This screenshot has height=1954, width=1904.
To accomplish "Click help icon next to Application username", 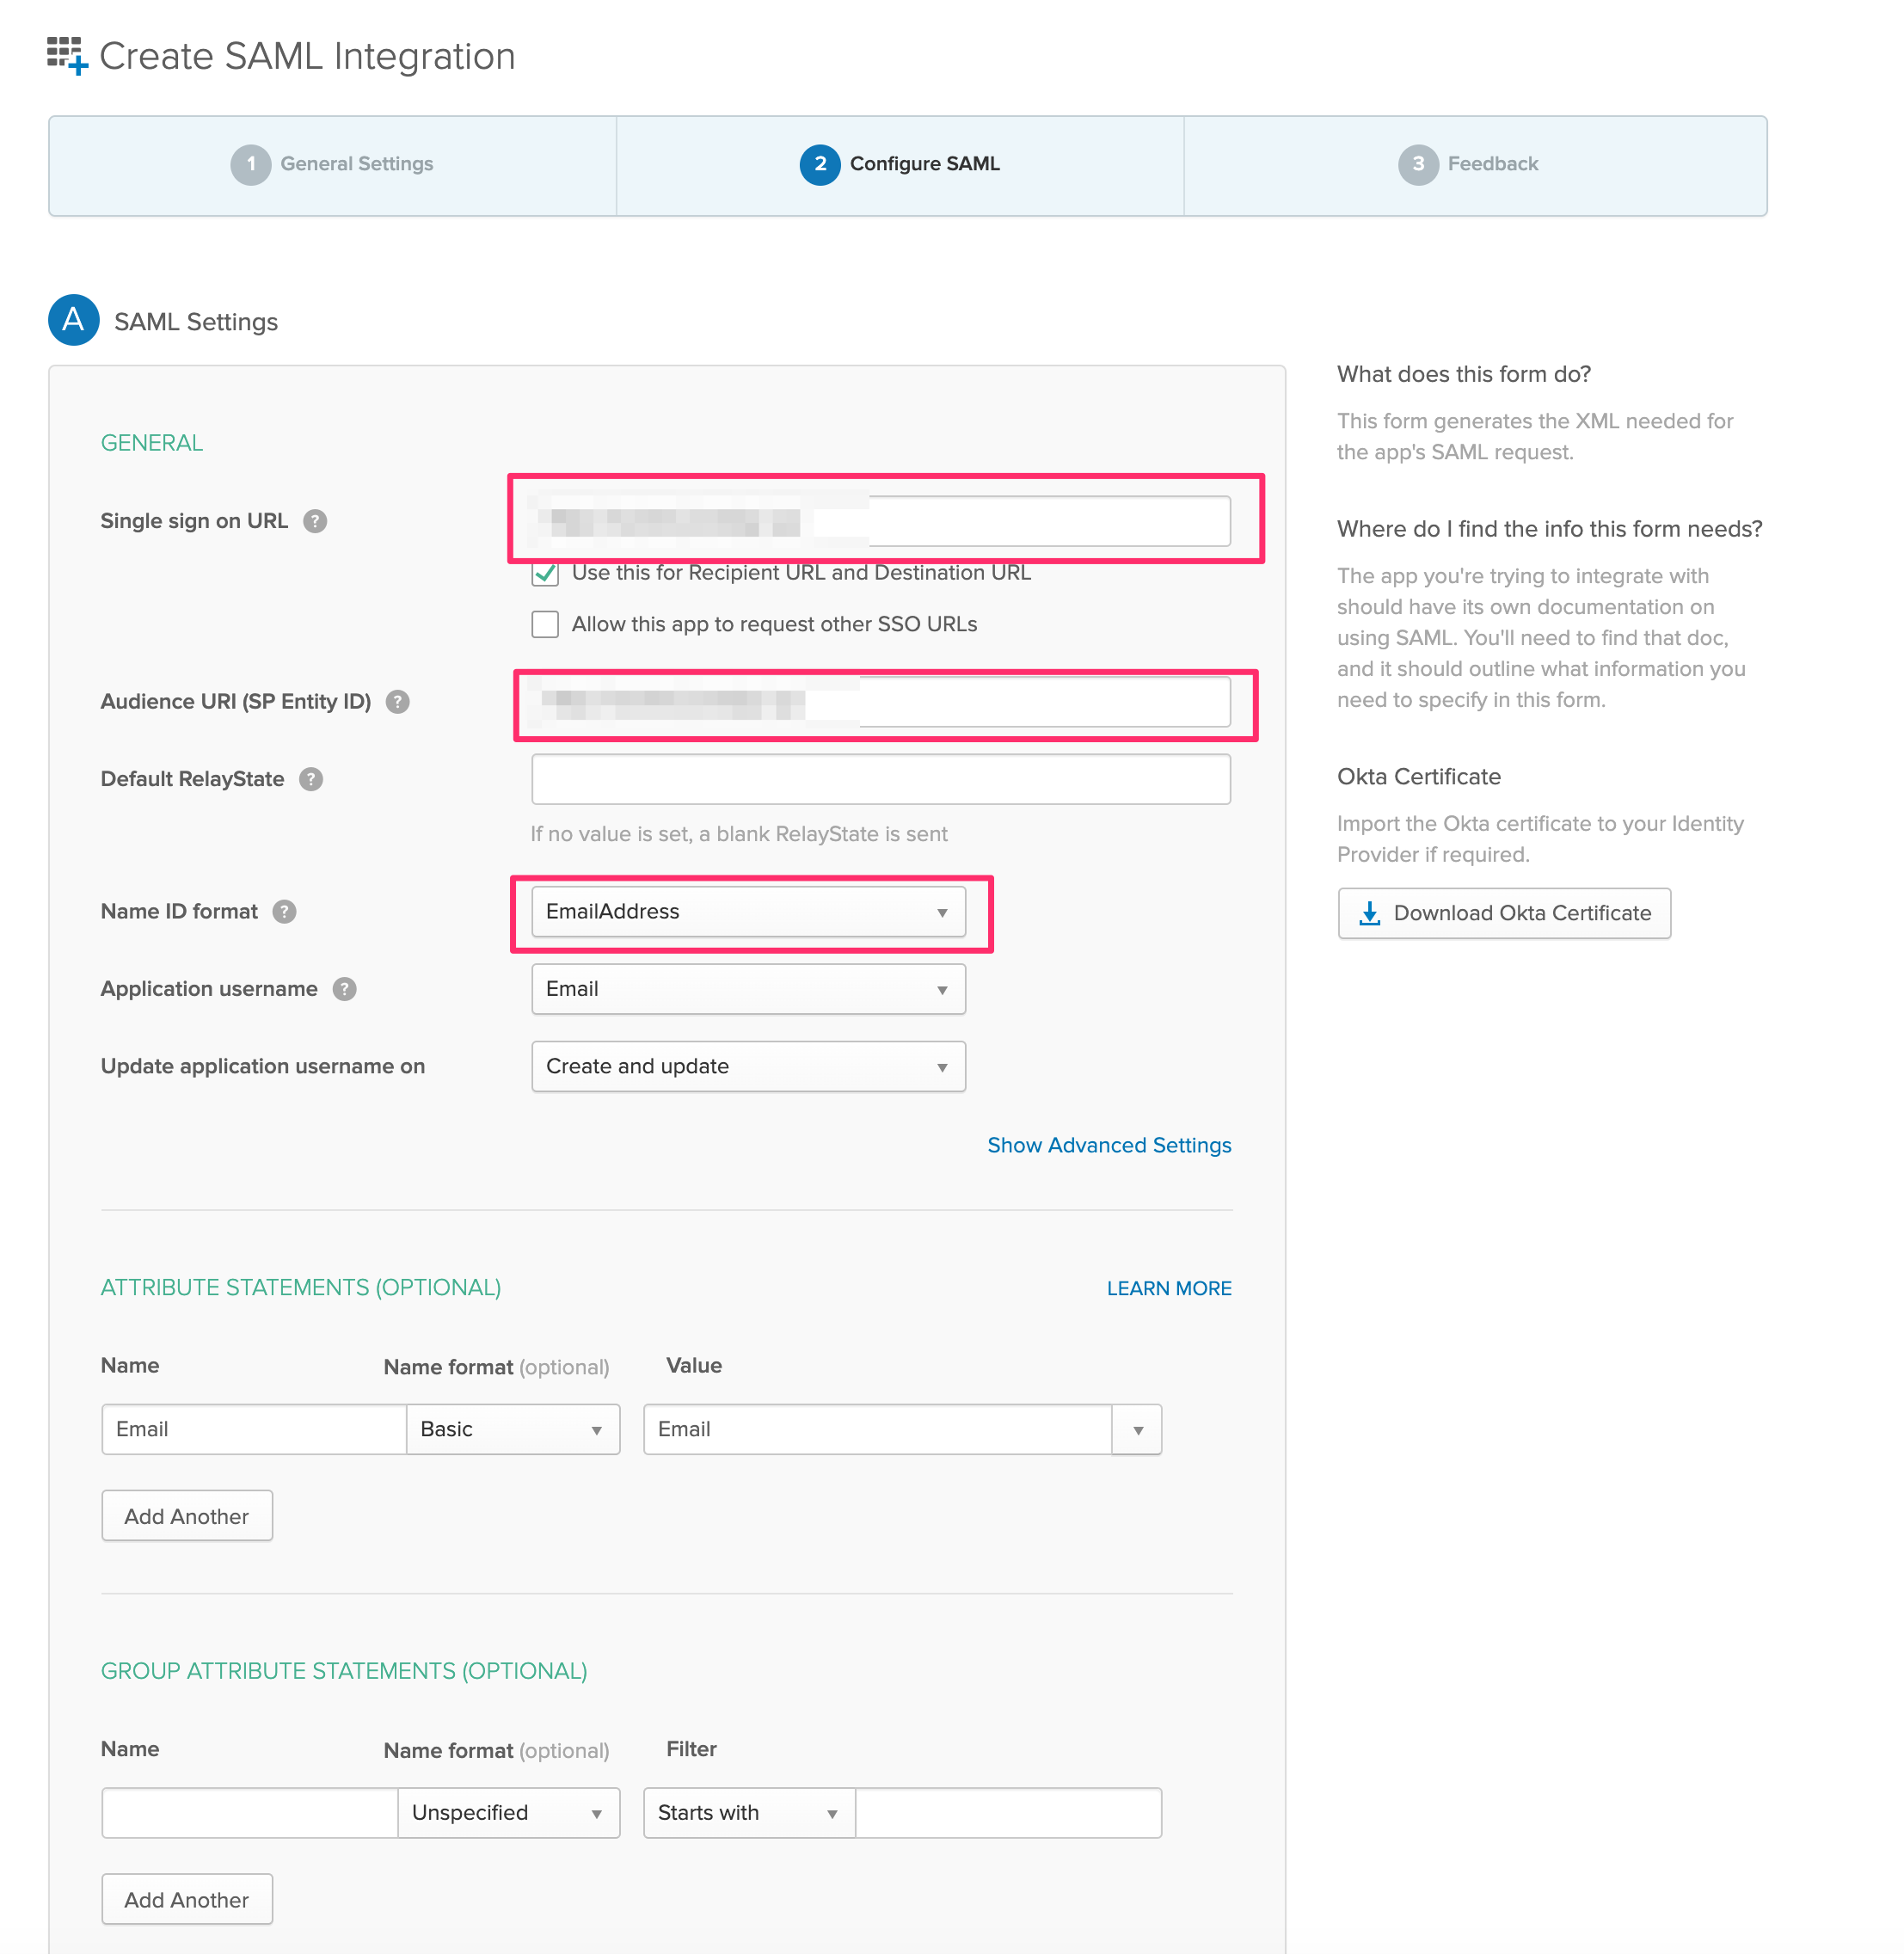I will point(345,989).
